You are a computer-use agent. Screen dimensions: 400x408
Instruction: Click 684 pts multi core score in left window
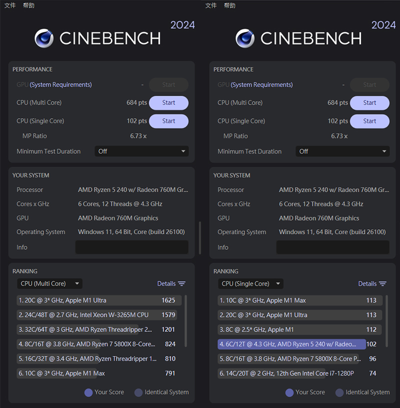tap(136, 103)
